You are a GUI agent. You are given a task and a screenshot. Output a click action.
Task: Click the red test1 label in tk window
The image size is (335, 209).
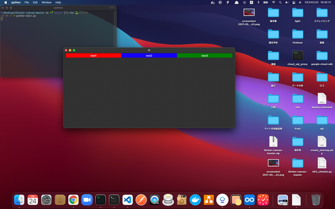(x=93, y=55)
